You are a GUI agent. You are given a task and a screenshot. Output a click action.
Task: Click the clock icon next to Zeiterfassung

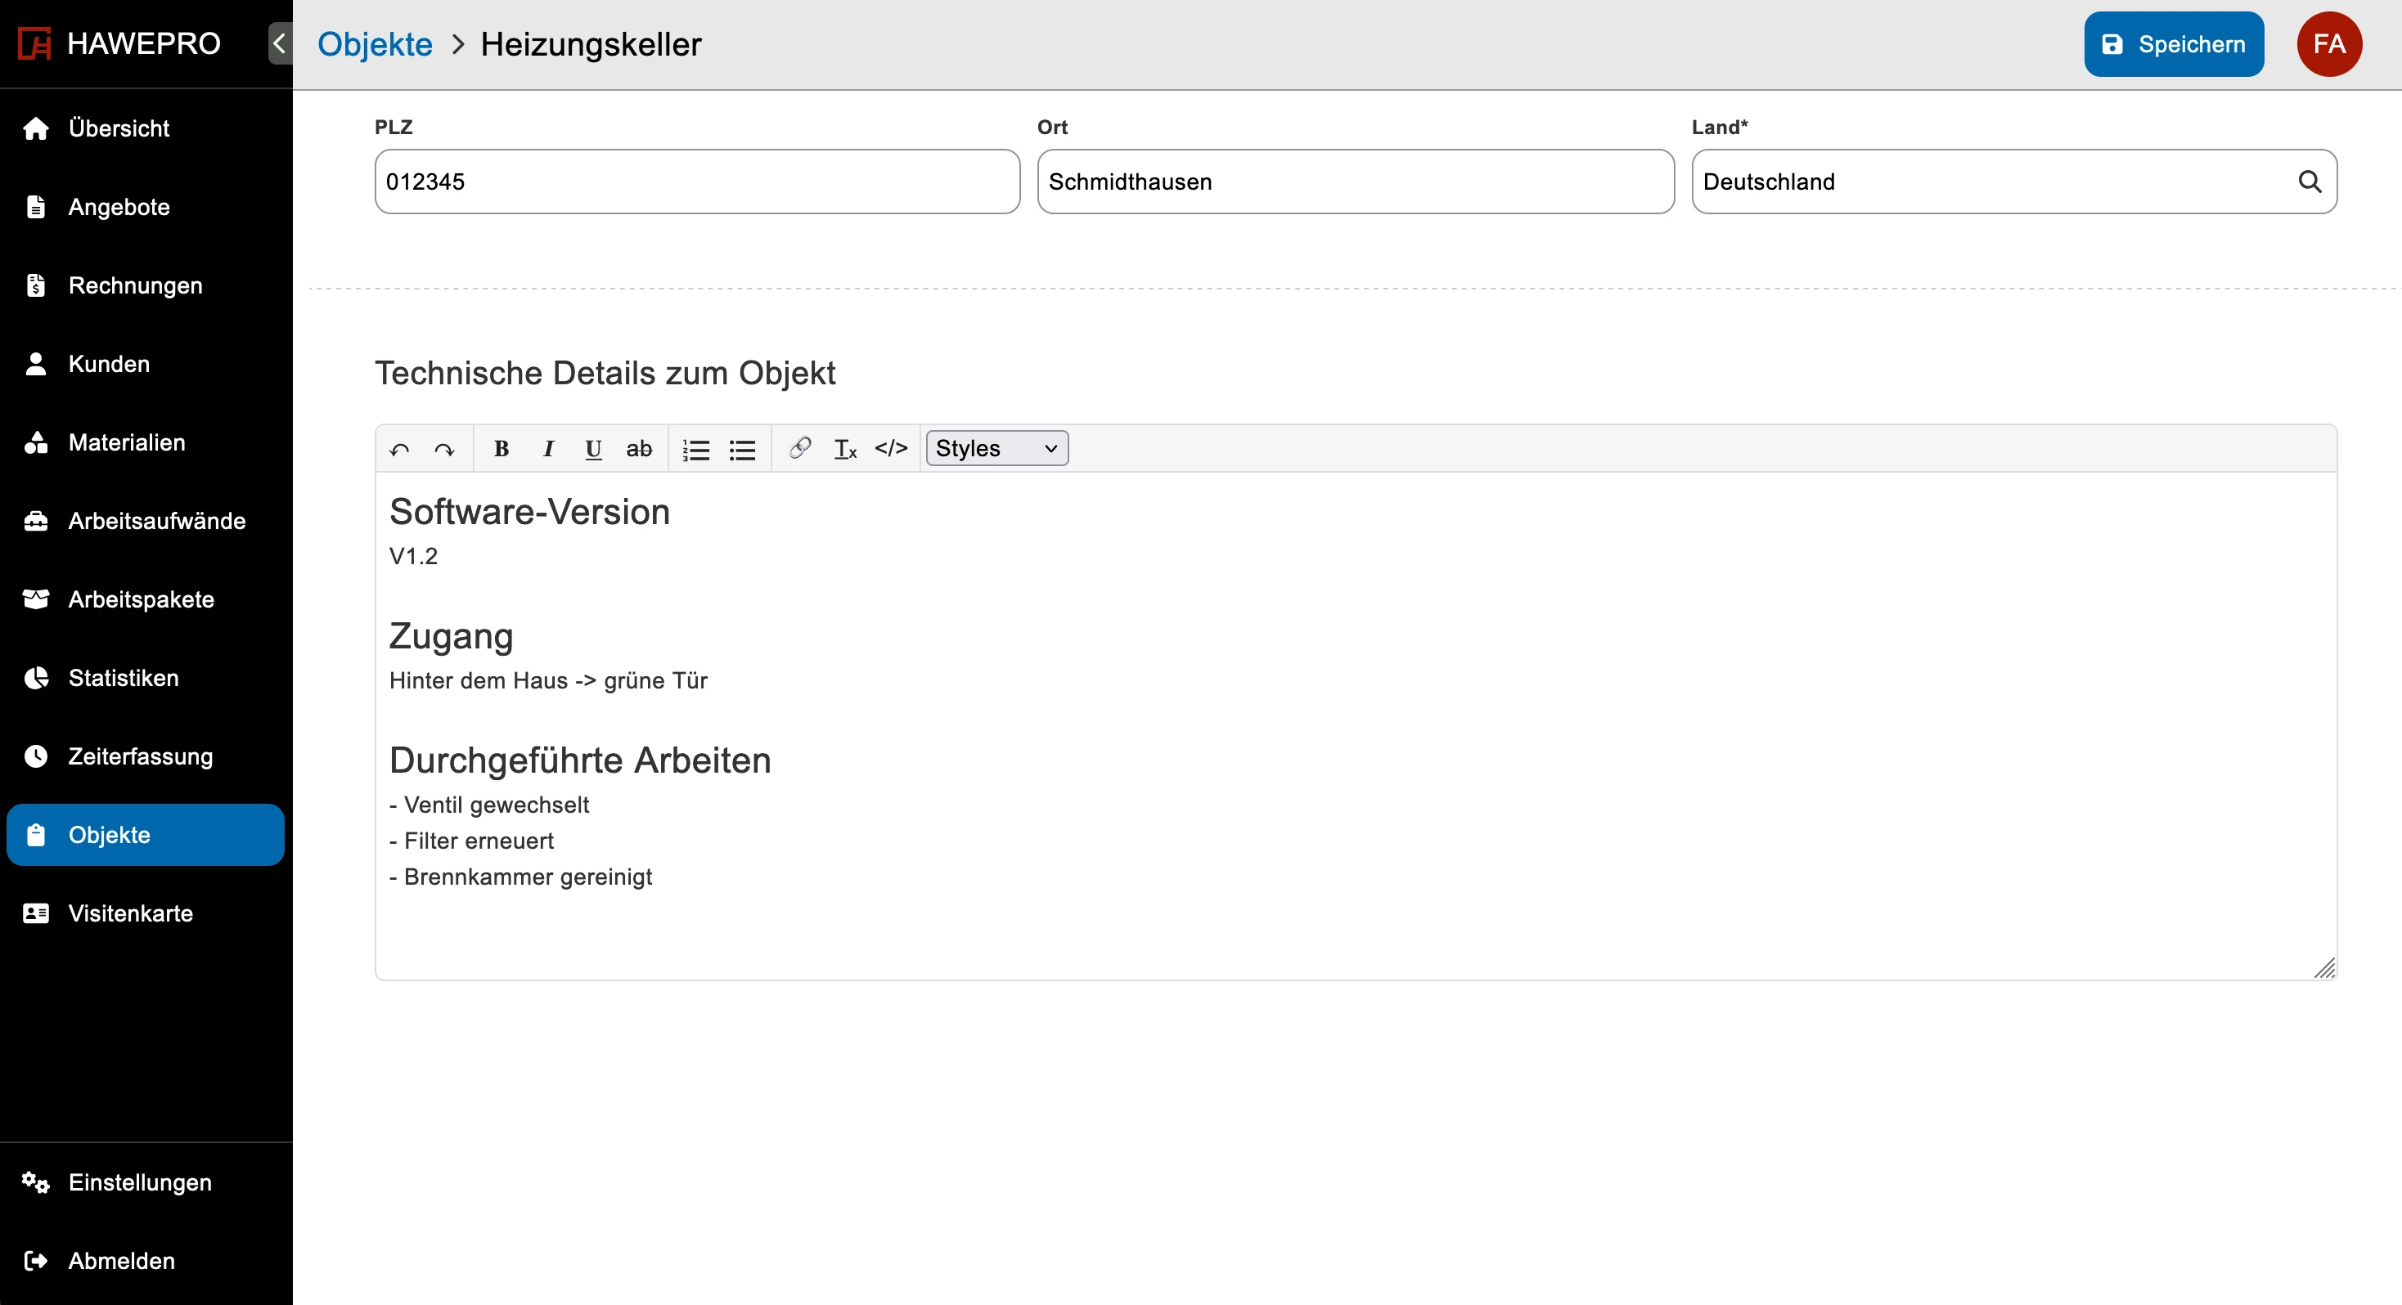click(x=35, y=757)
